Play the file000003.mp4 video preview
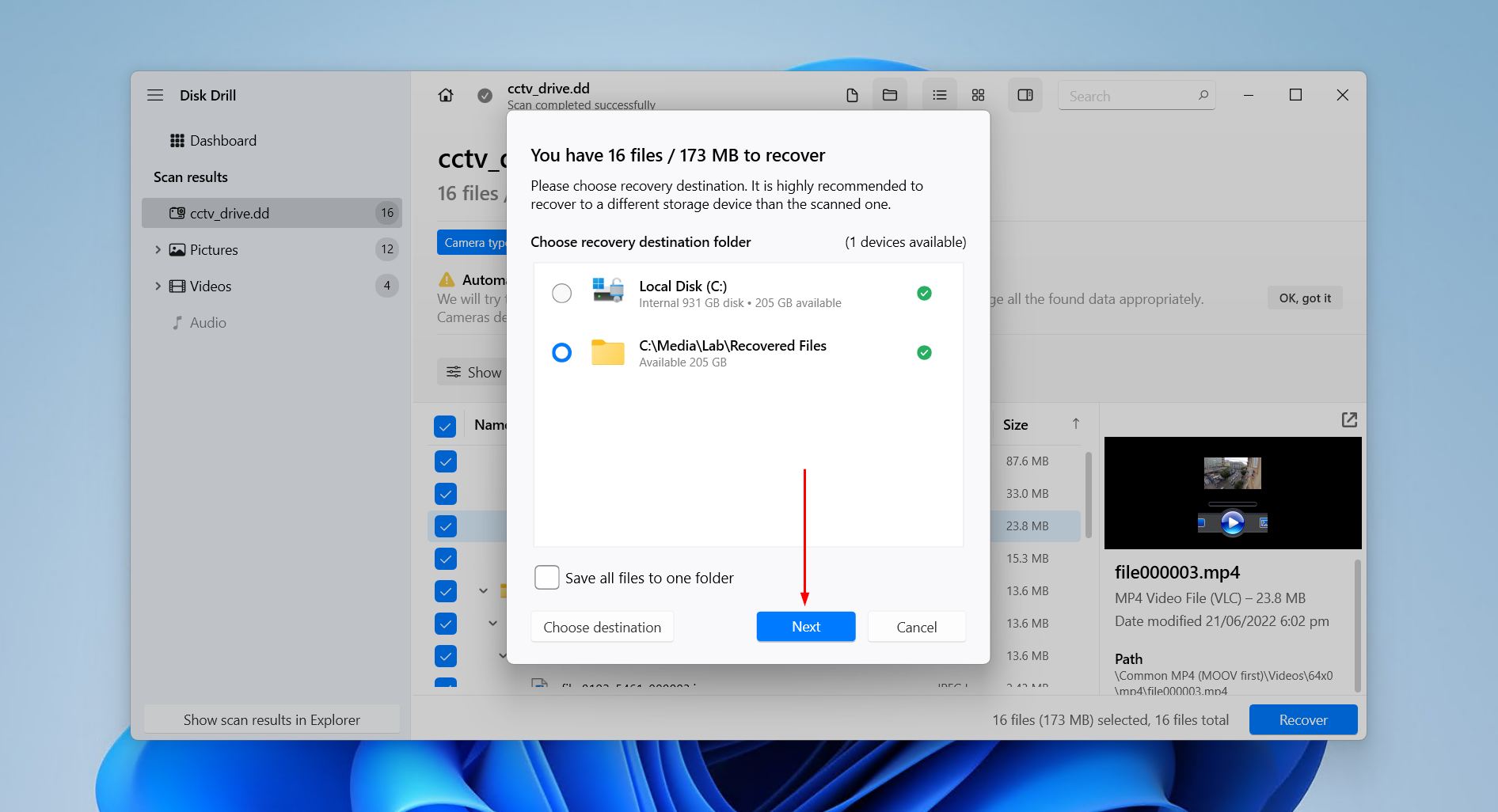Image resolution: width=1498 pixels, height=812 pixels. click(x=1232, y=522)
